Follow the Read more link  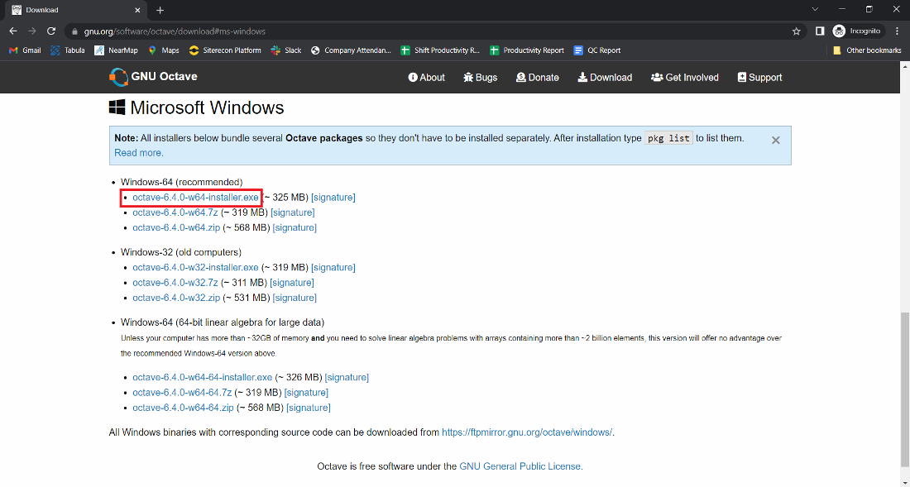pos(139,153)
